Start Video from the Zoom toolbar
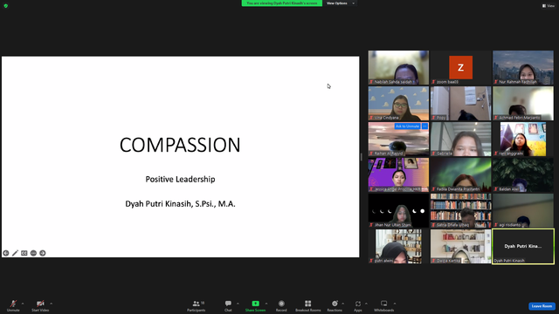 [x=40, y=305]
